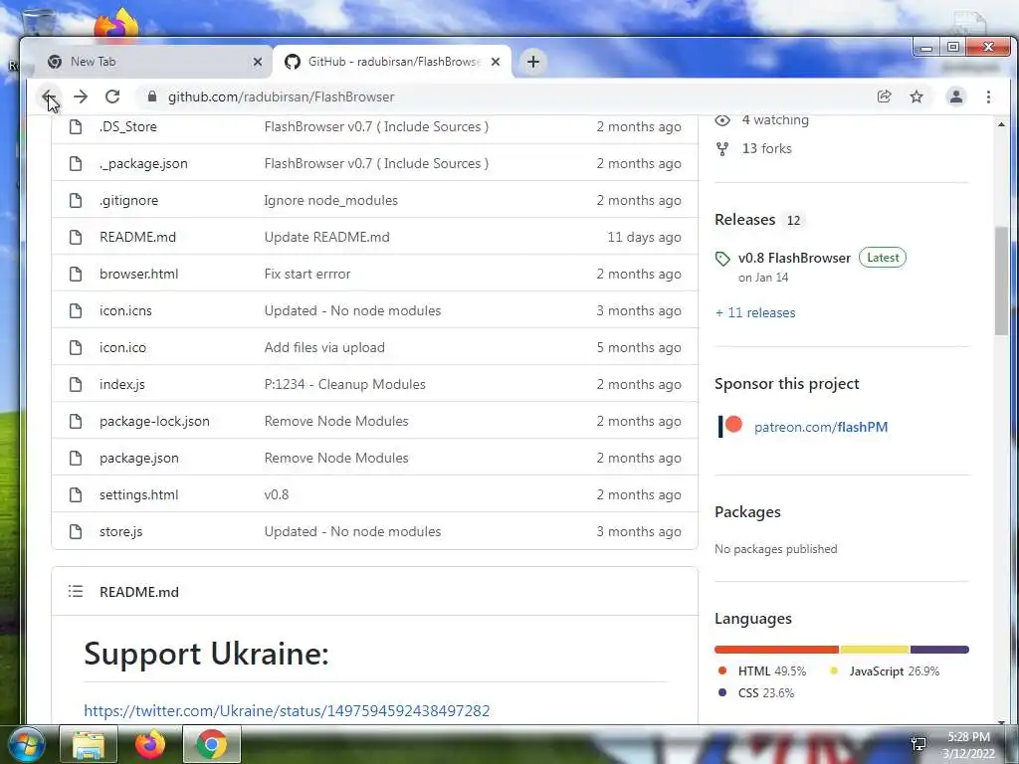Open the 'Ignore node_modules' commit message
This screenshot has width=1019, height=764.
click(x=330, y=200)
